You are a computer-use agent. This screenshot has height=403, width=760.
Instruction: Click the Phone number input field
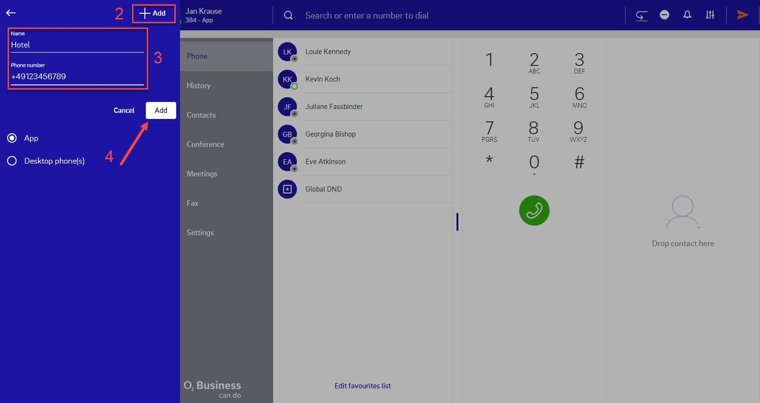point(77,77)
